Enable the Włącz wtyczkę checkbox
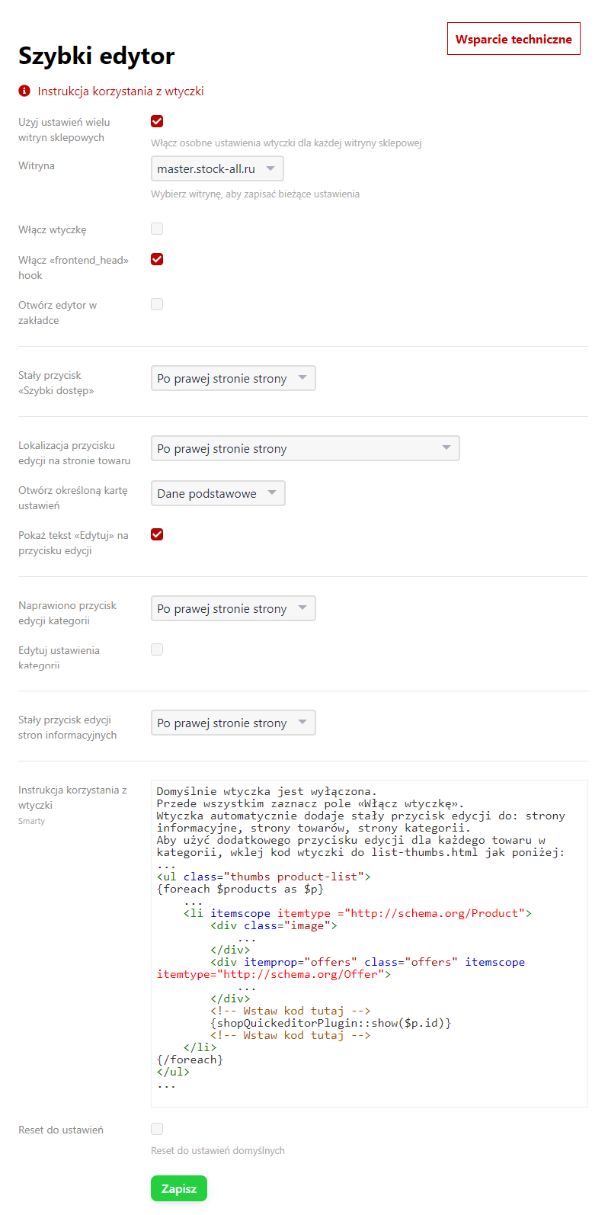This screenshot has width=608, height=1215. pos(157,229)
